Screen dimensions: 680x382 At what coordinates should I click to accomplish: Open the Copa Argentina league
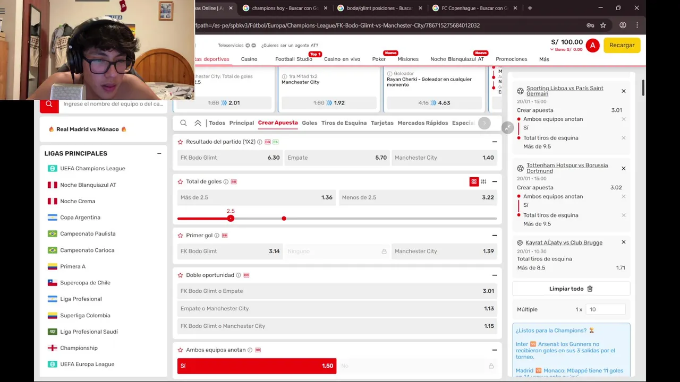click(80, 218)
